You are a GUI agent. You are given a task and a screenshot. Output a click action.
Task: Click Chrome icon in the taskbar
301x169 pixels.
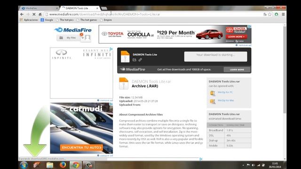pos(76,165)
